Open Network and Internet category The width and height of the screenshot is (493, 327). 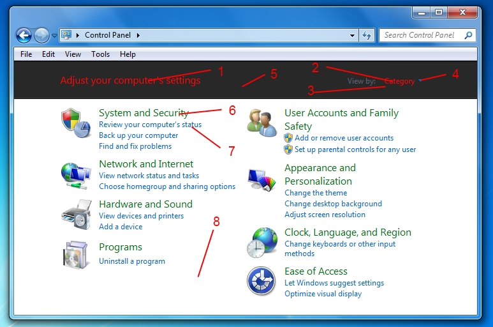(146, 163)
